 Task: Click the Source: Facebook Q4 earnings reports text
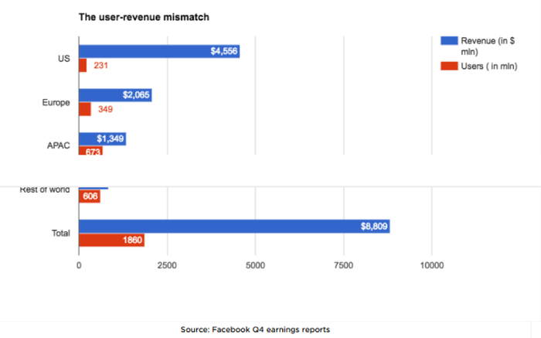click(x=255, y=329)
